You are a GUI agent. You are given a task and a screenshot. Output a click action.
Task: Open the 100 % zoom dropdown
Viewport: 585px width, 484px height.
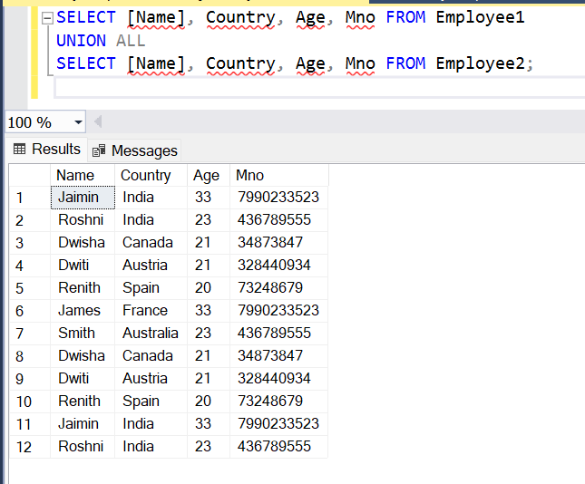point(78,122)
